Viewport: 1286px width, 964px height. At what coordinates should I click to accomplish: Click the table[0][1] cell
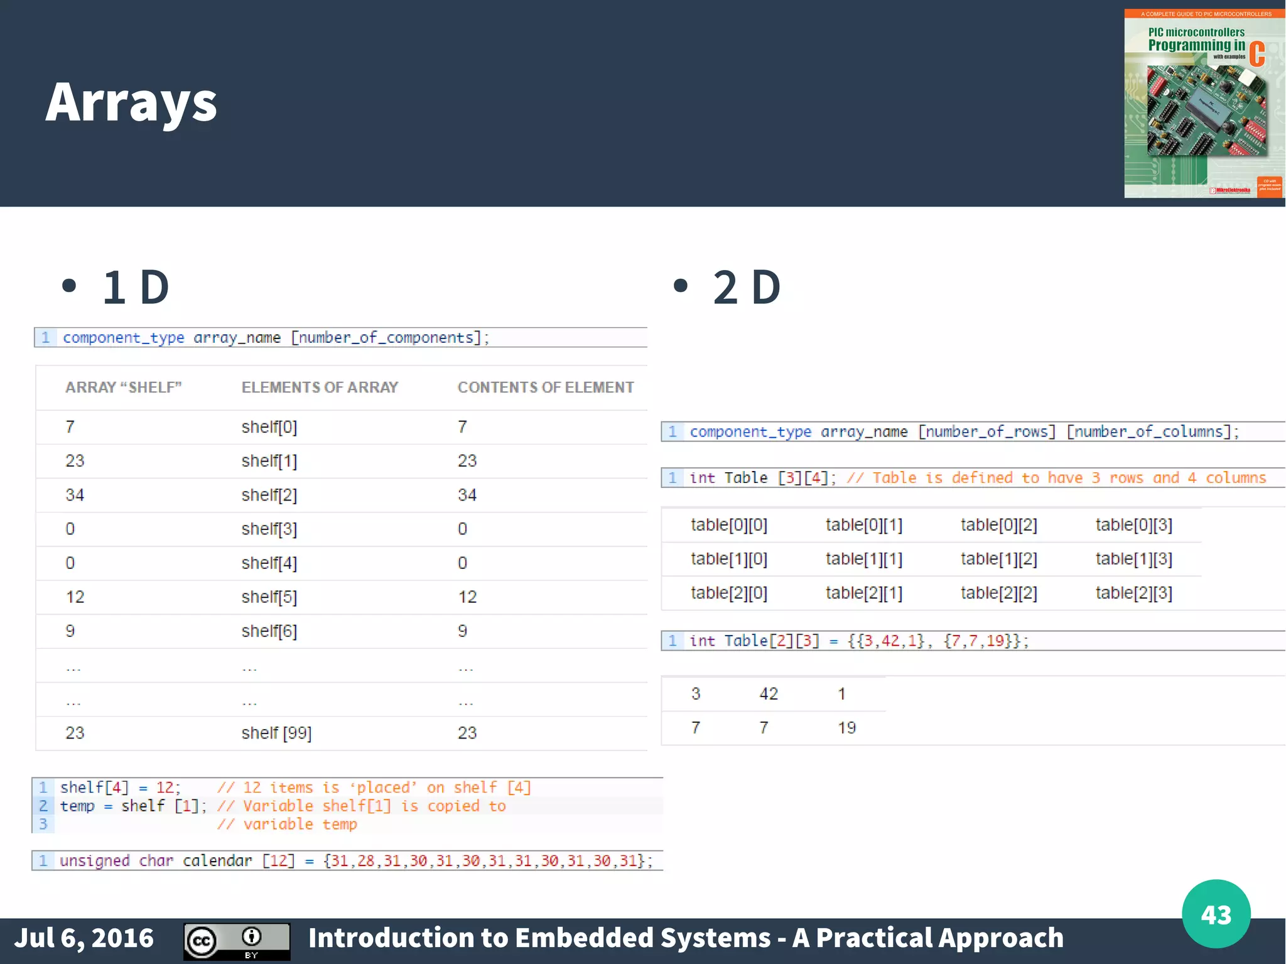(x=864, y=525)
